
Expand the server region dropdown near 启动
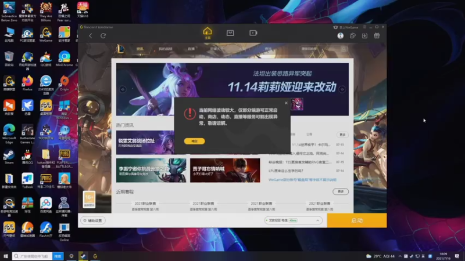click(293, 220)
